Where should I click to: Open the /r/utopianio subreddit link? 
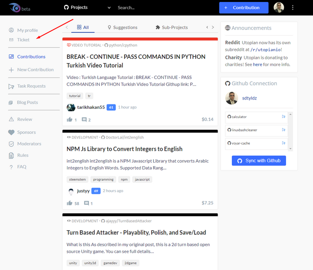pos(266,49)
